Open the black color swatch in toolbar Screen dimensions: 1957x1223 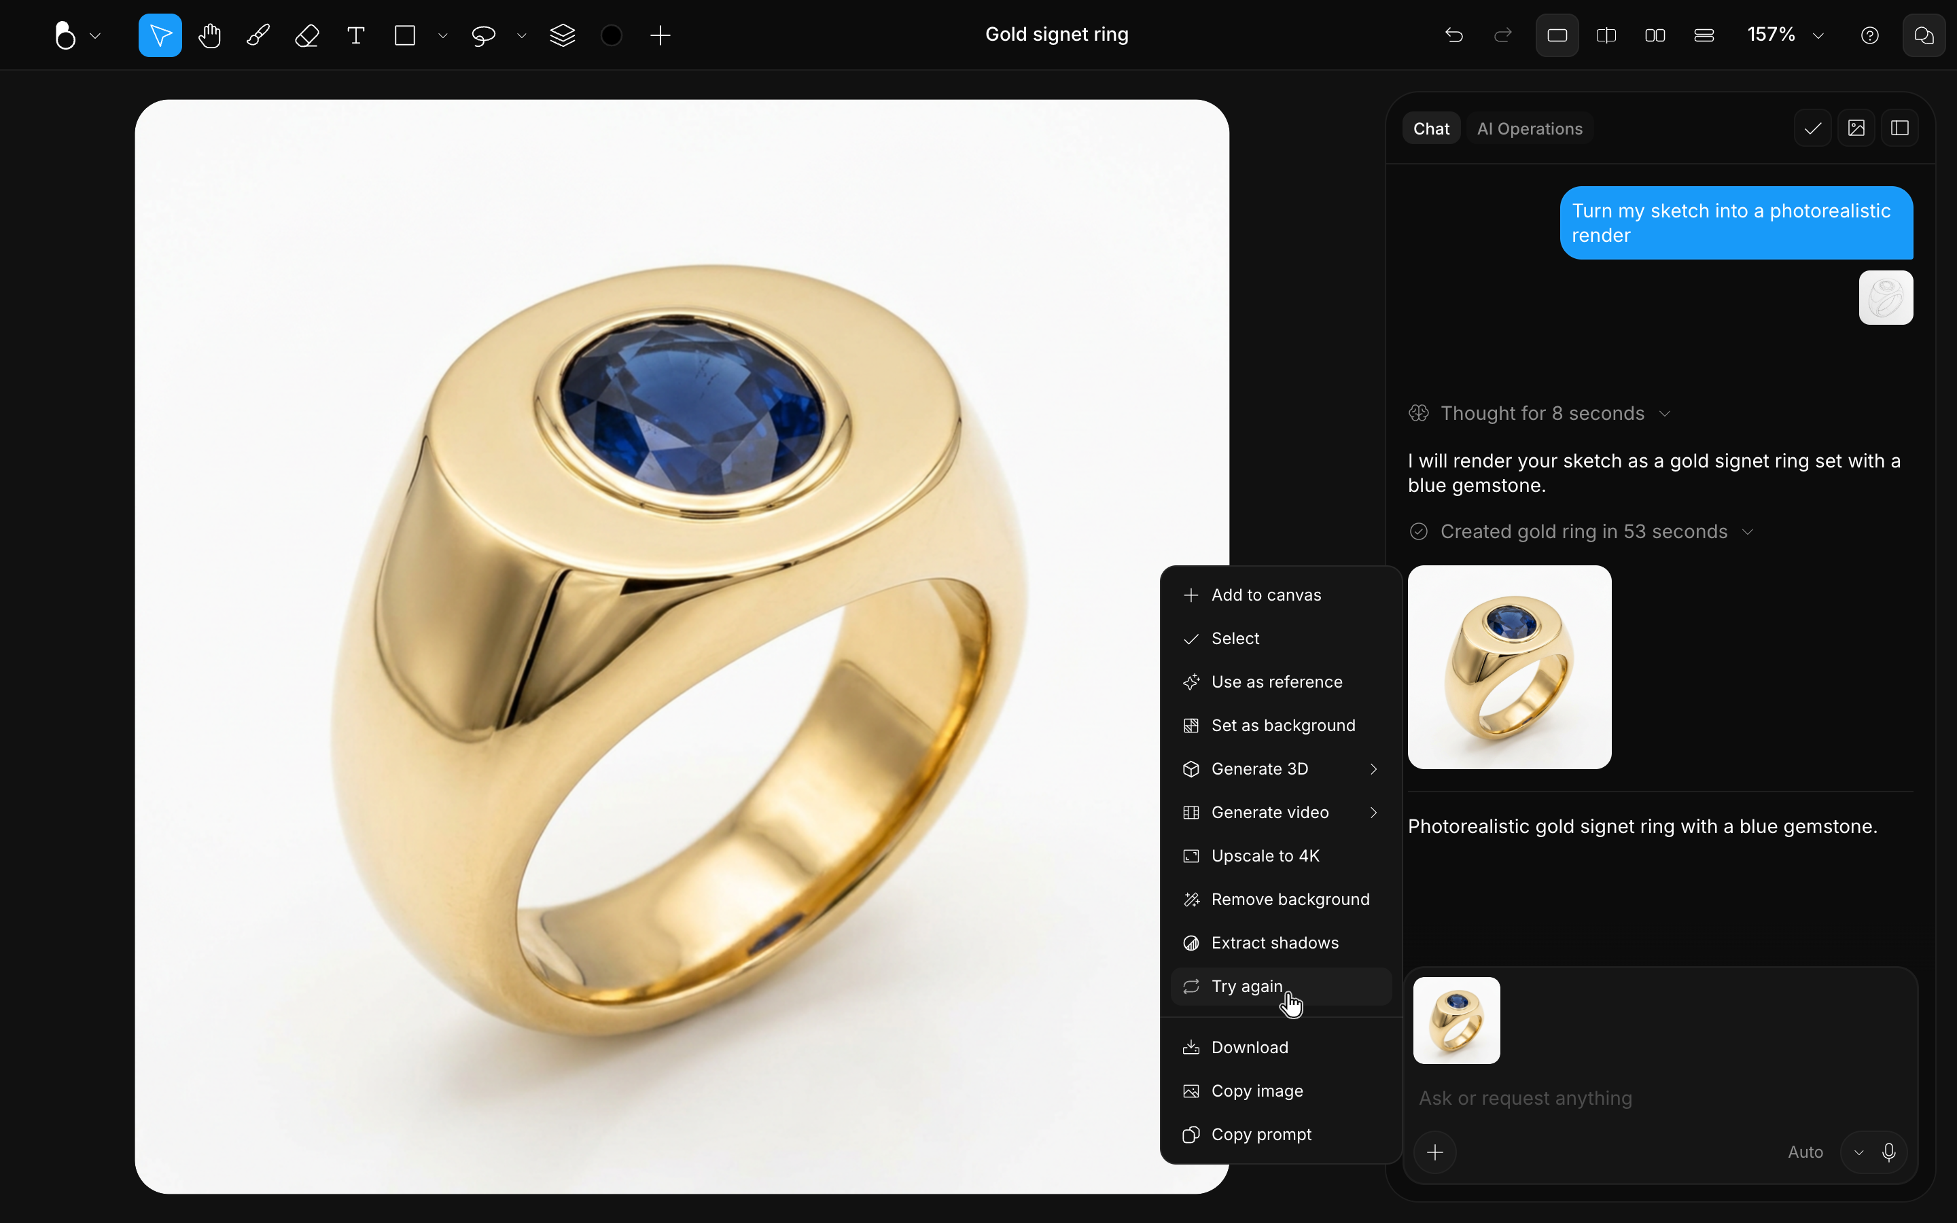[612, 35]
